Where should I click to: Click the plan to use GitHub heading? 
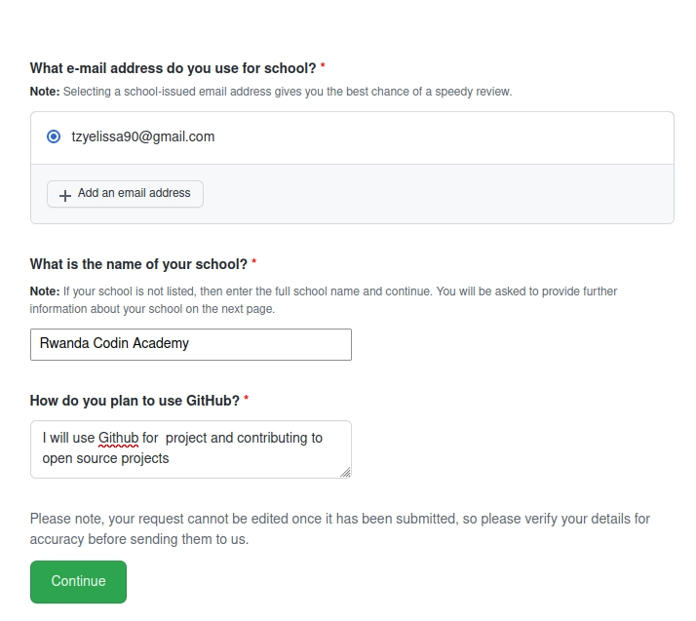point(135,401)
